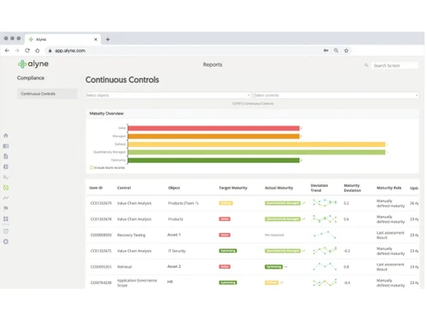Click the Optimizing actual maturity badge for Retrieval

coord(274,266)
